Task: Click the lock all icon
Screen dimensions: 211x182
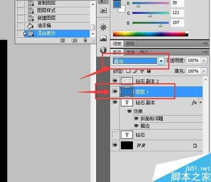Action: point(149,71)
